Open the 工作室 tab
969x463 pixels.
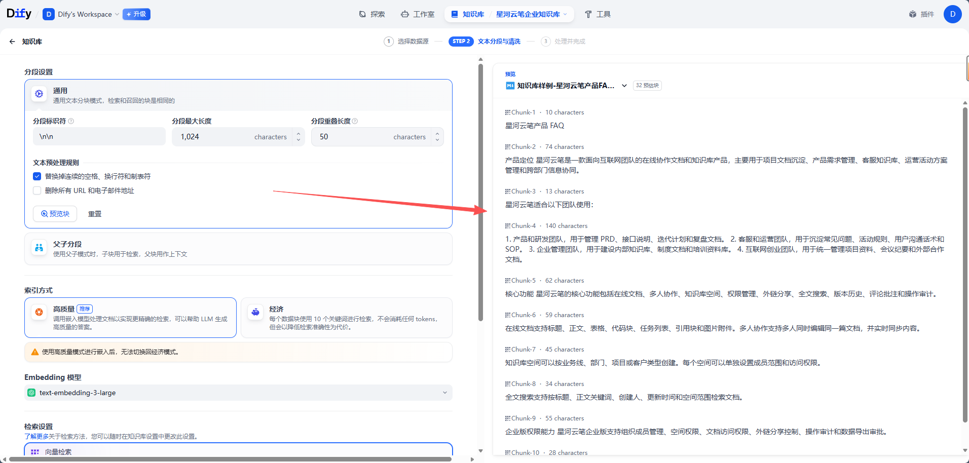coord(418,14)
